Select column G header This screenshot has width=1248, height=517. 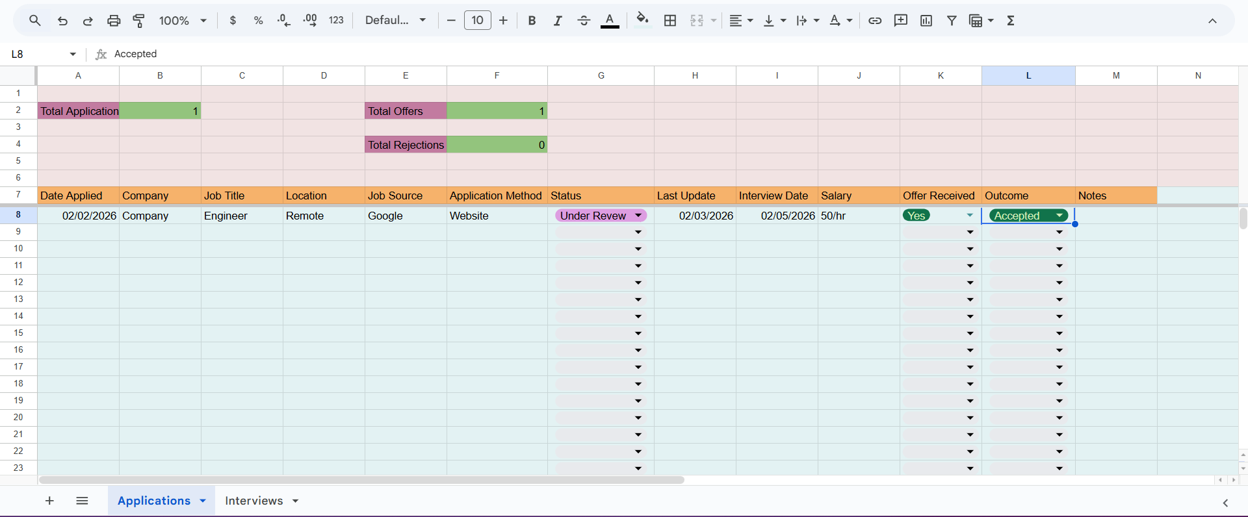point(601,75)
